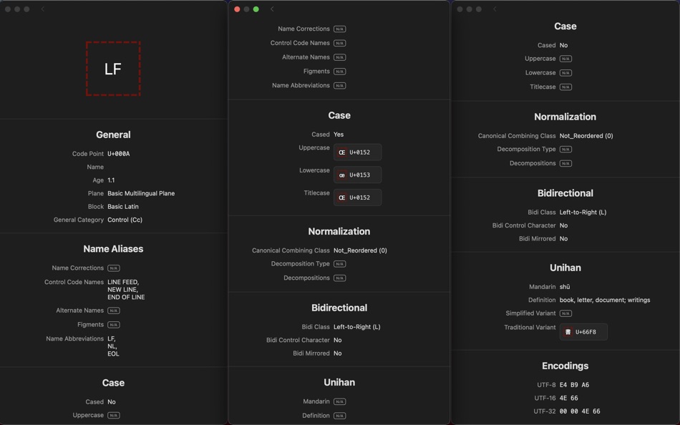The width and height of the screenshot is (680, 425).
Task: Click the 書 glyph icon in Traditional Variant
Action: [568, 332]
